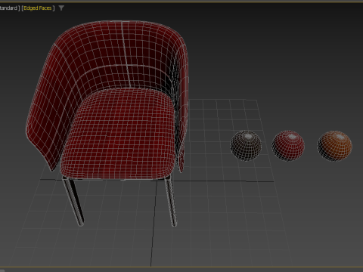Select the chair's front left leg
Viewport: 363px width, 272px height.
(73, 202)
